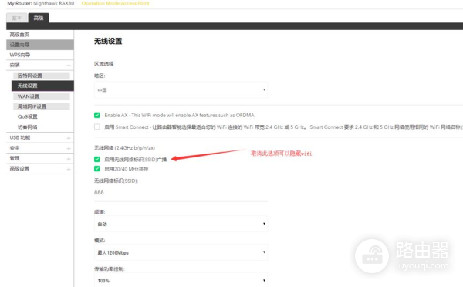Click the SSID name input field
This screenshot has width=463, height=287.
point(181,193)
